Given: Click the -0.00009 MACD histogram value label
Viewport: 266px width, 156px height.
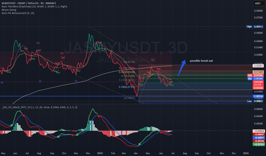Looking at the screenshot, I should 259,131.
